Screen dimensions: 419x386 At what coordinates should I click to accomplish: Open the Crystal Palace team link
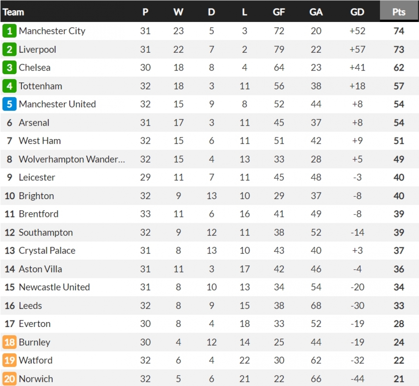(x=47, y=250)
